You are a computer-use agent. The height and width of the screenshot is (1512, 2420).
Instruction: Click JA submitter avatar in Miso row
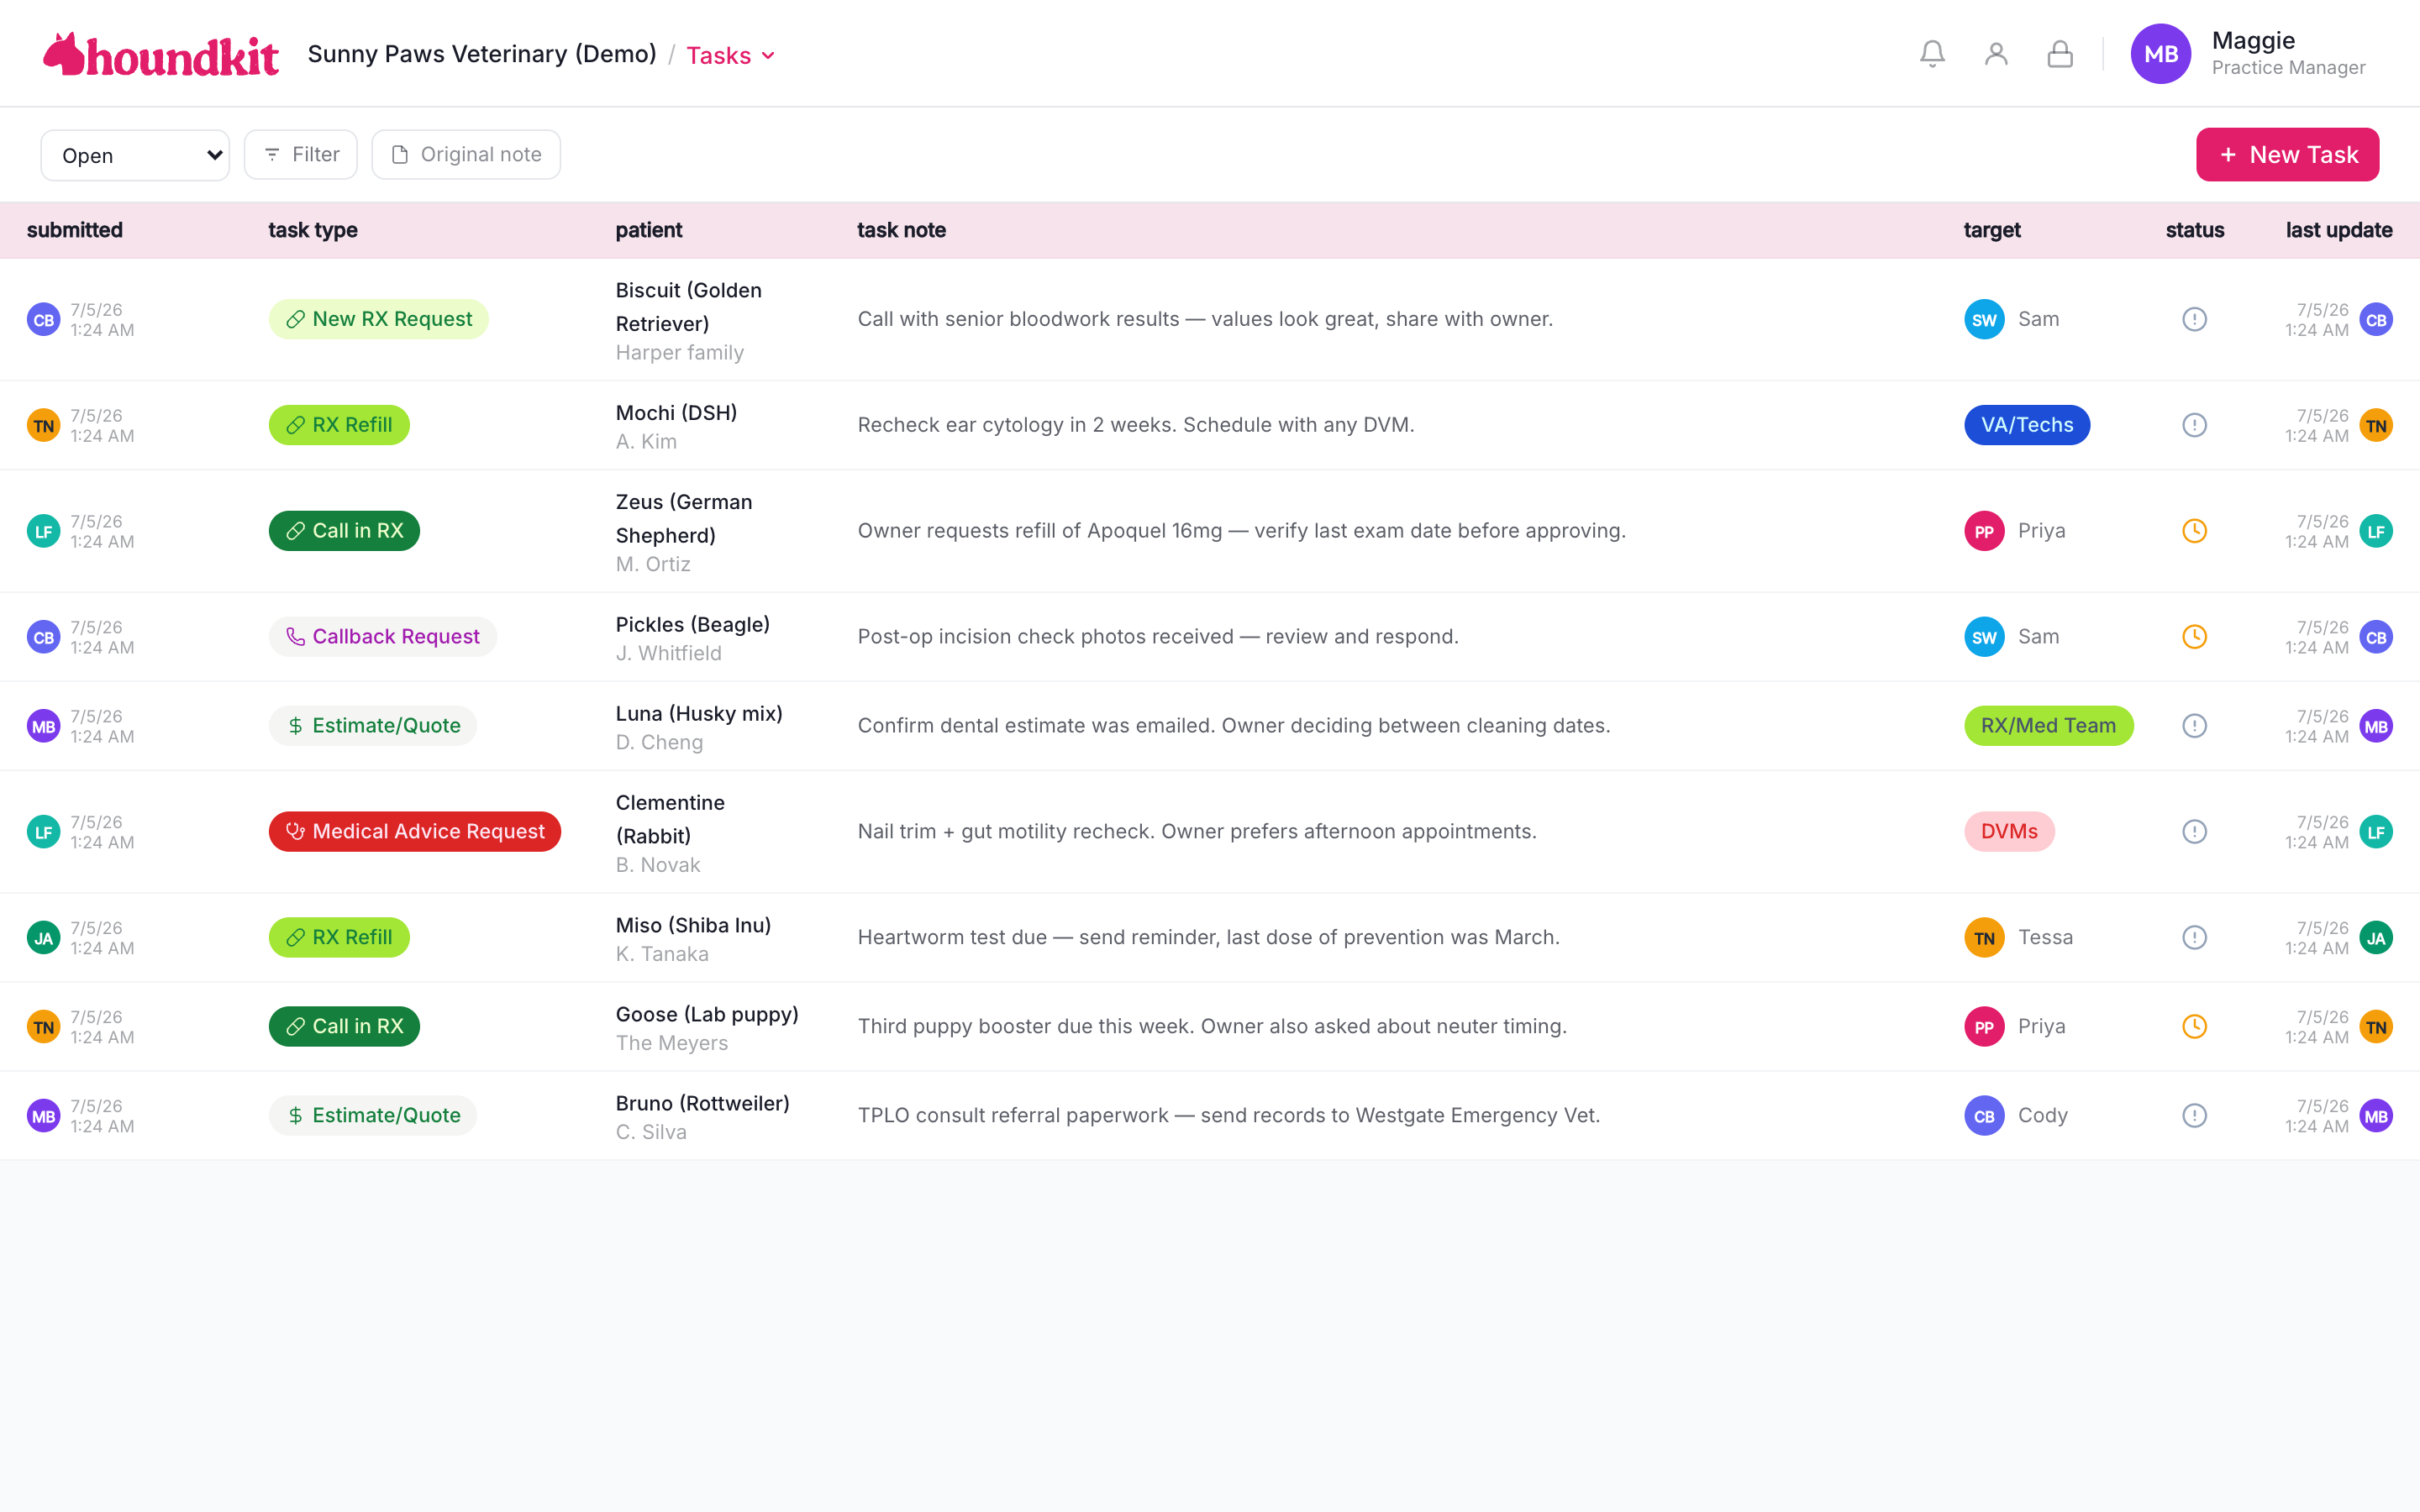pyautogui.click(x=43, y=938)
